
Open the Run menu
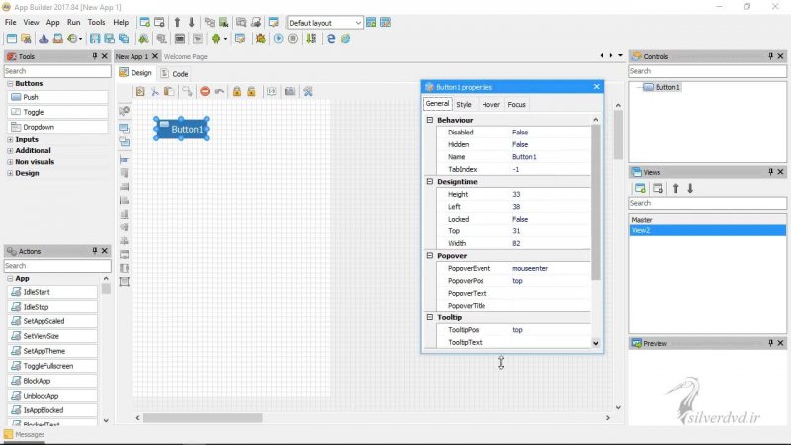click(x=74, y=22)
